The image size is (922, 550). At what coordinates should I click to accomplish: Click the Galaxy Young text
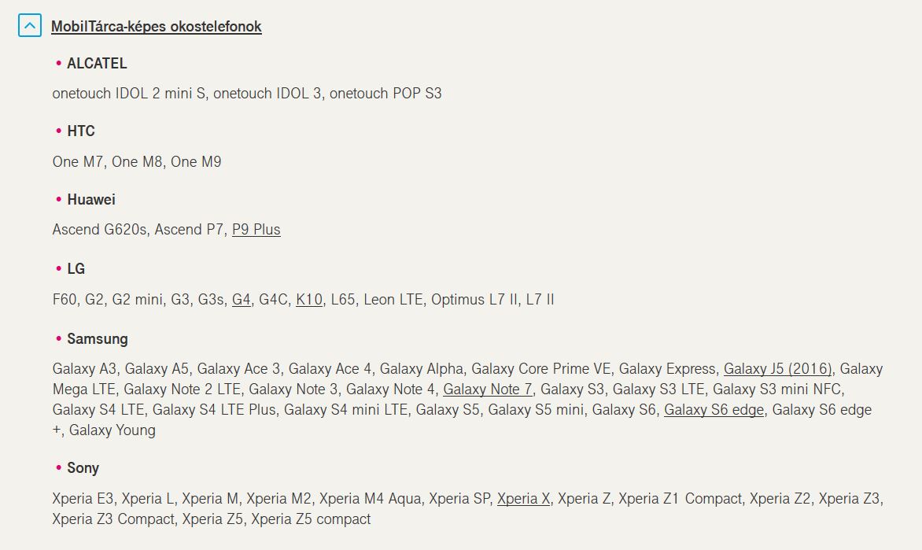point(112,430)
